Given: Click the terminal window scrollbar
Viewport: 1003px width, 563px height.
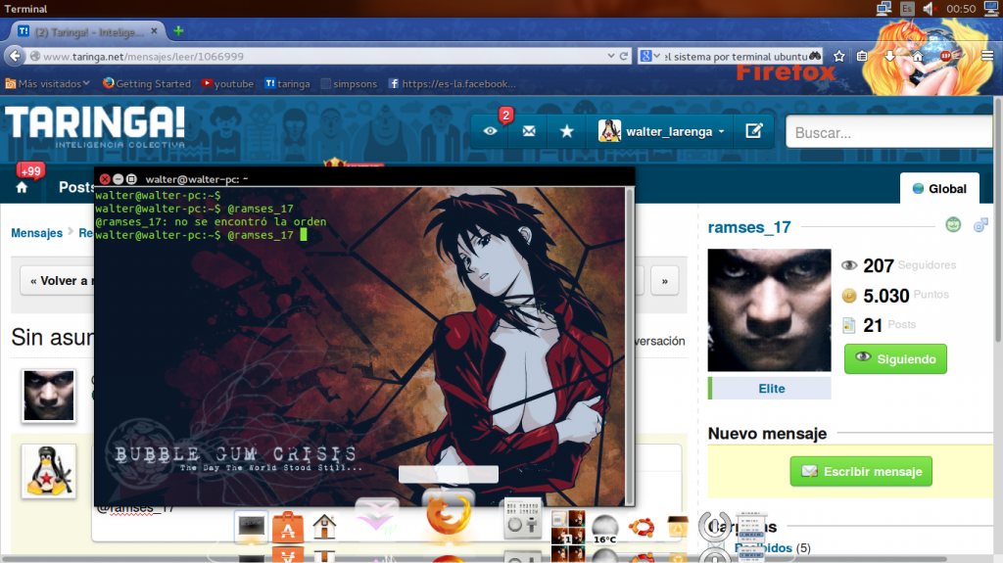Looking at the screenshot, I should pyautogui.click(x=630, y=346).
